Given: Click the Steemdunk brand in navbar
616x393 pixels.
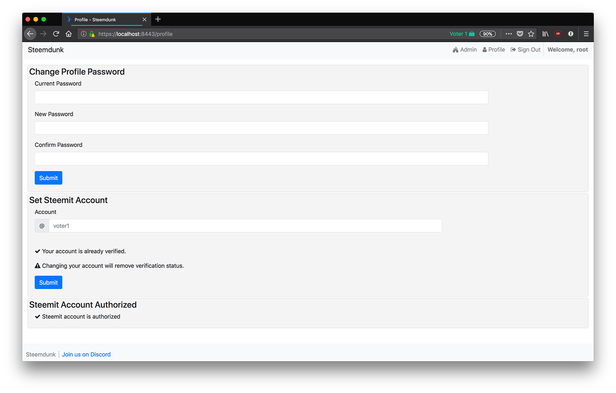Looking at the screenshot, I should (46, 50).
